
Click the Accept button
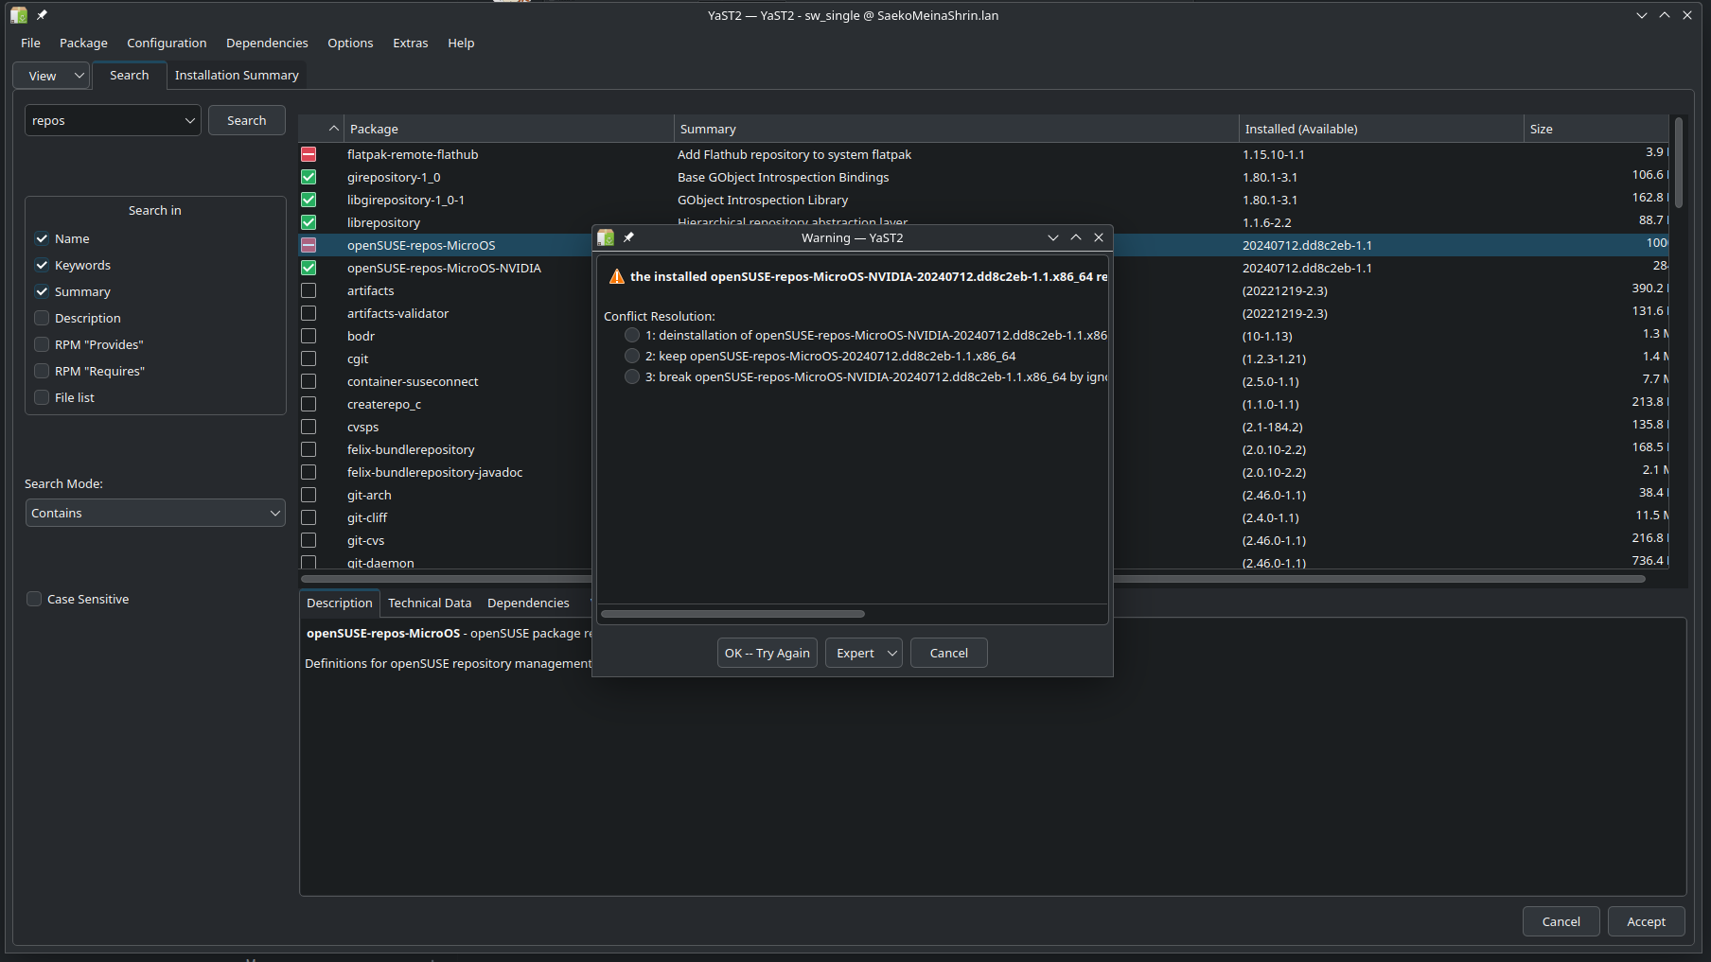coord(1646,920)
